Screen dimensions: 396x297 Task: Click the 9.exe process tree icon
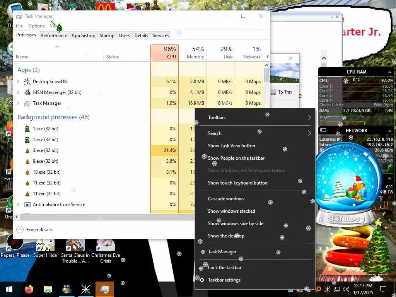(27, 161)
